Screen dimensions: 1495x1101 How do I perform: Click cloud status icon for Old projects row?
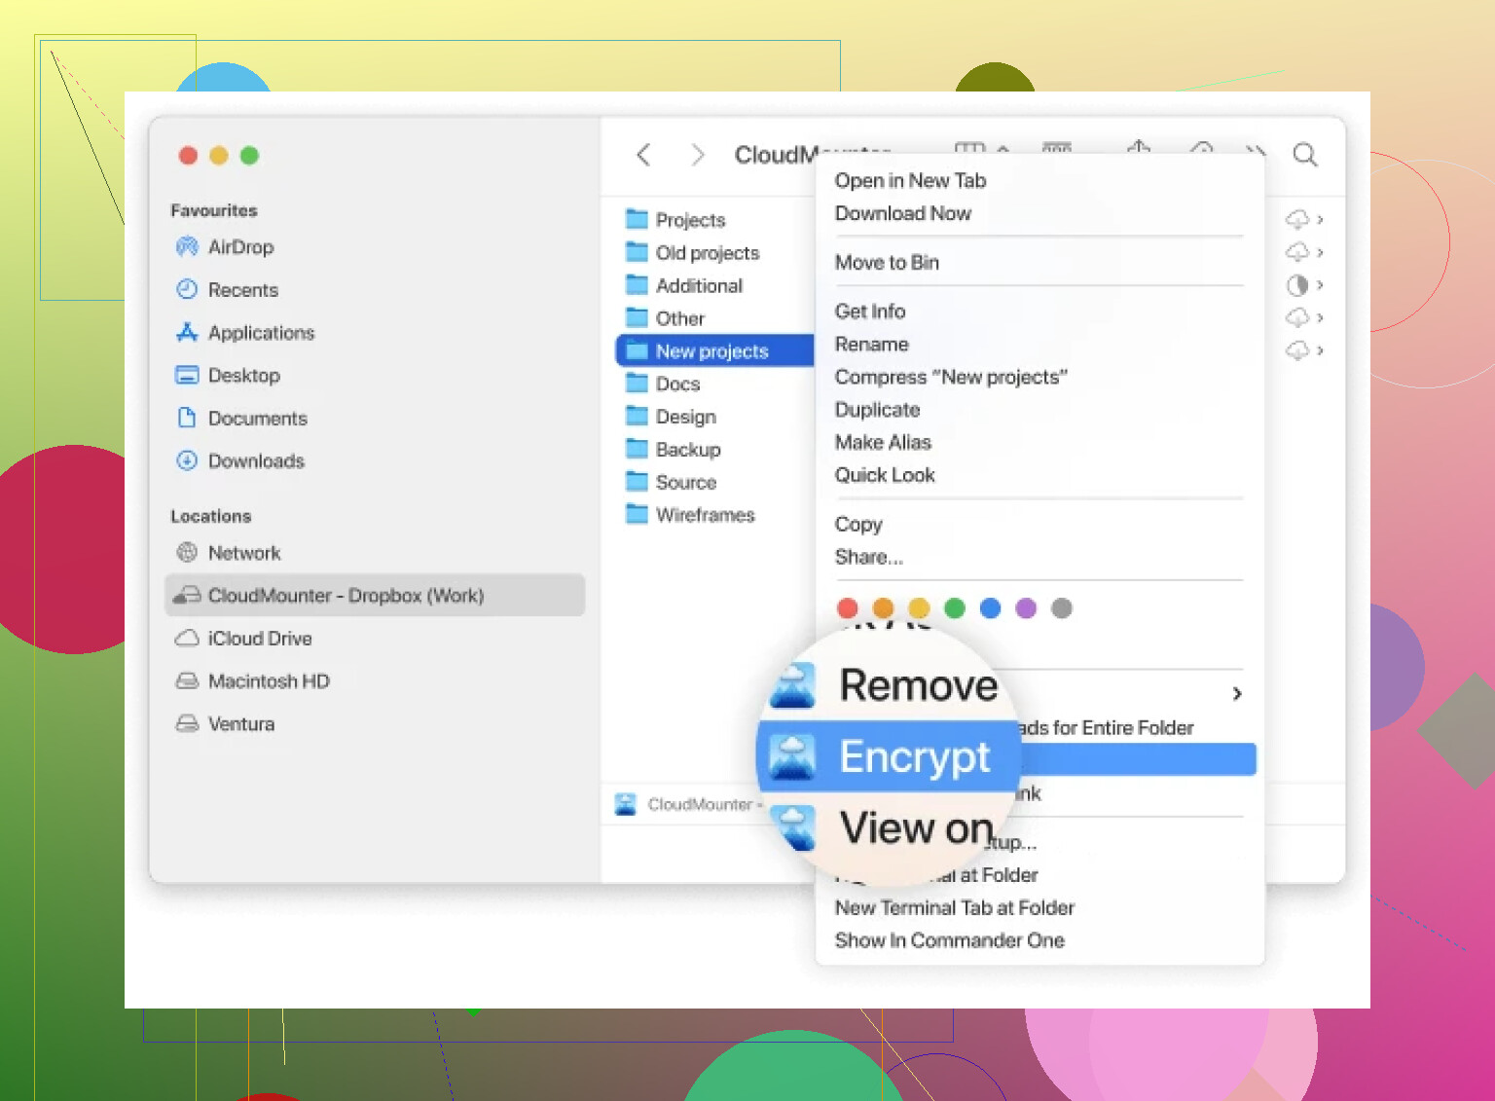click(1297, 252)
